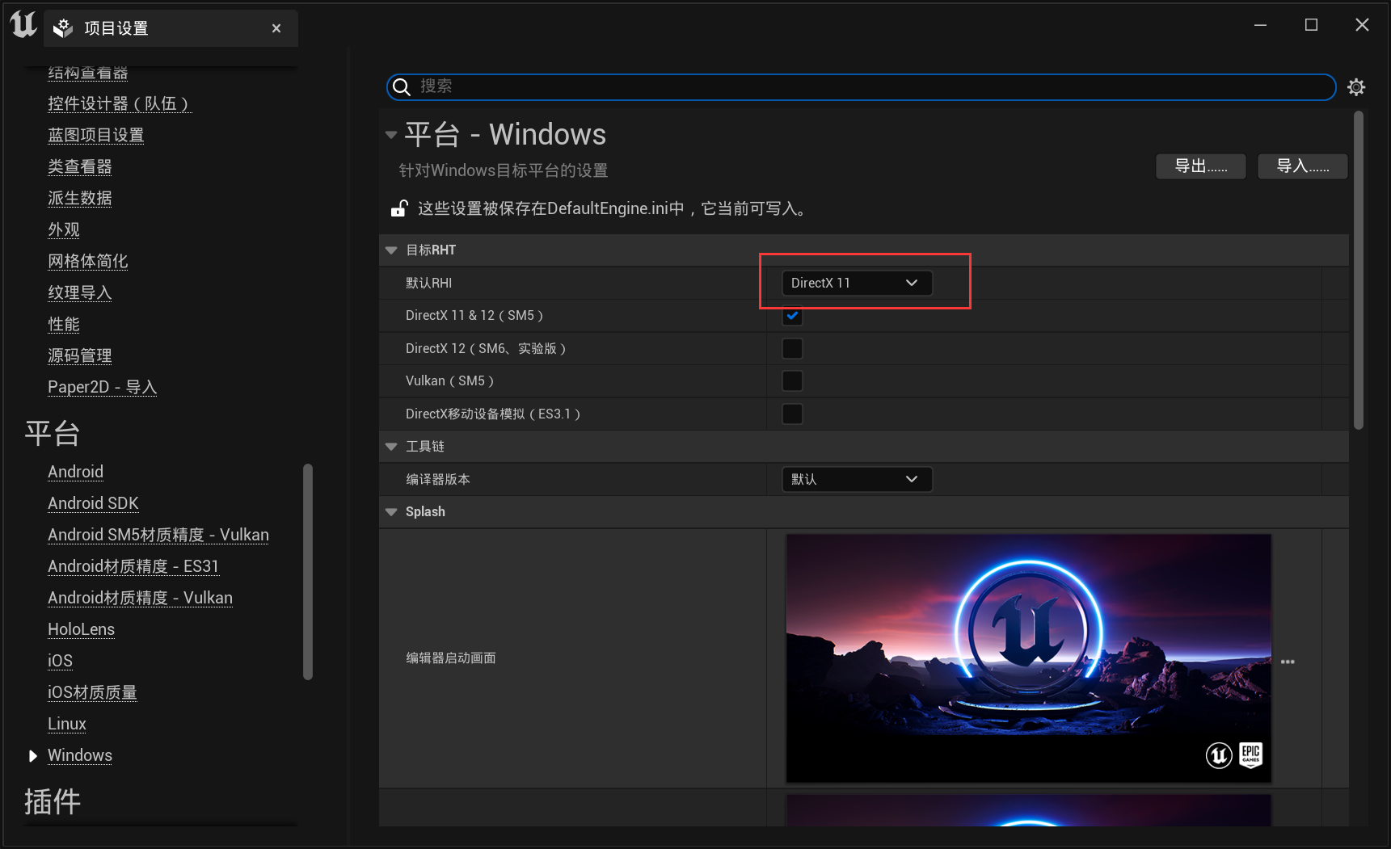Select Android材质精度 - ES31
1391x849 pixels.
click(133, 566)
